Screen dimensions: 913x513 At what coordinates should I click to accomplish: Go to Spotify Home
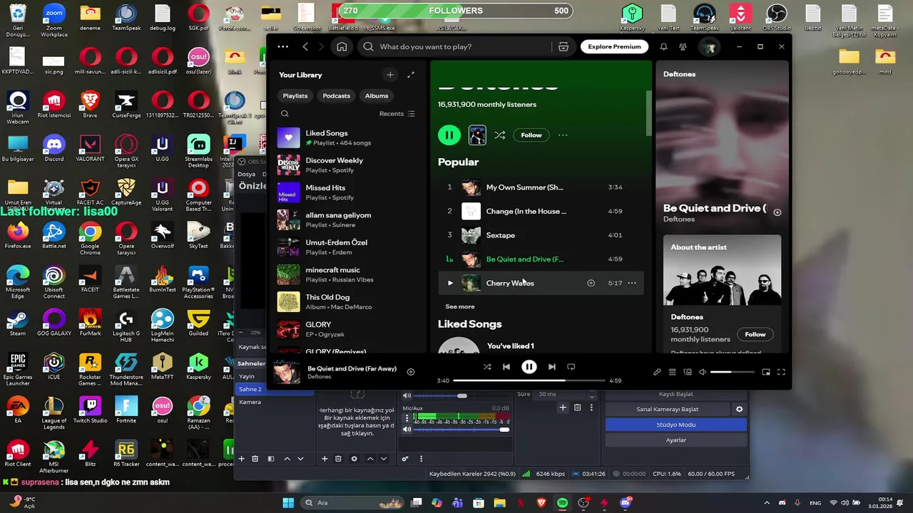coord(342,46)
